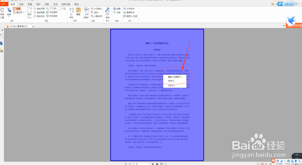
Task: Open the document tab list dropdown arrow
Action: point(284,26)
